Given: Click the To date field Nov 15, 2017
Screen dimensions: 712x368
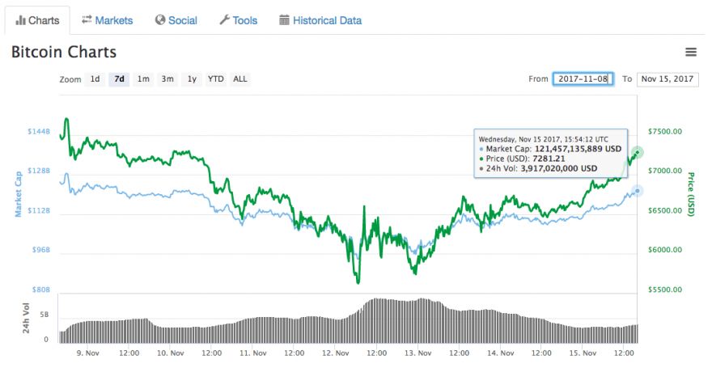Looking at the screenshot, I should coord(667,79).
